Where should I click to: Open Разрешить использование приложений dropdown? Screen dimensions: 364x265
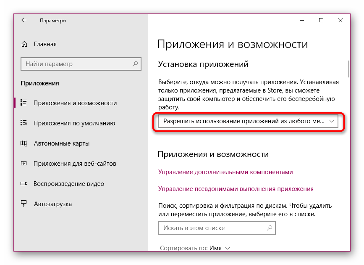coord(248,121)
